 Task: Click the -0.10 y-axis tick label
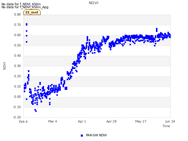[x=17, y=107]
